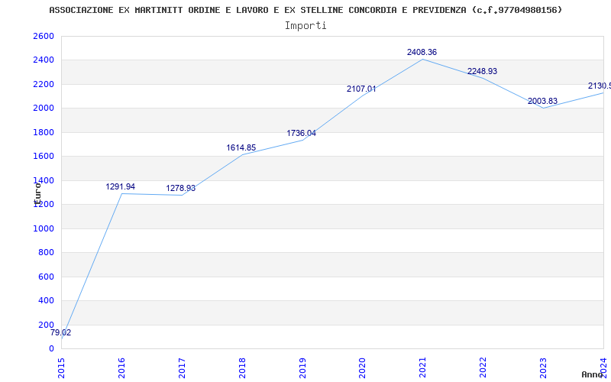Click the x-axis year 2019
The height and width of the screenshot is (382, 611).
pyautogui.click(x=302, y=368)
